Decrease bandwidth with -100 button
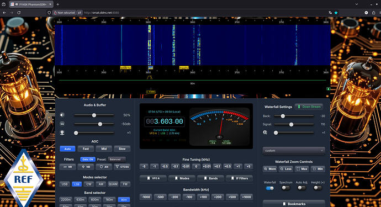This screenshot has height=207, width=381. 189,197
